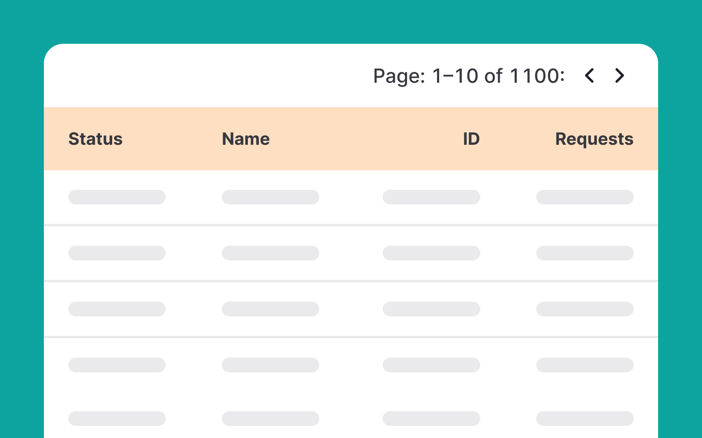Image resolution: width=702 pixels, height=438 pixels.
Task: Click the second row Name placeholder
Action: (270, 253)
